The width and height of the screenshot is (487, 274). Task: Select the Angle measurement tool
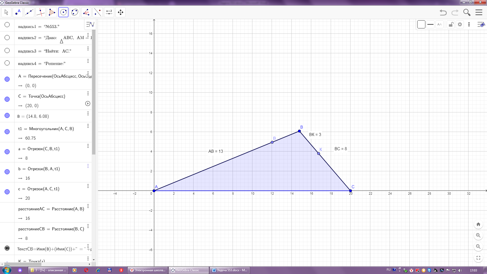pos(86,12)
